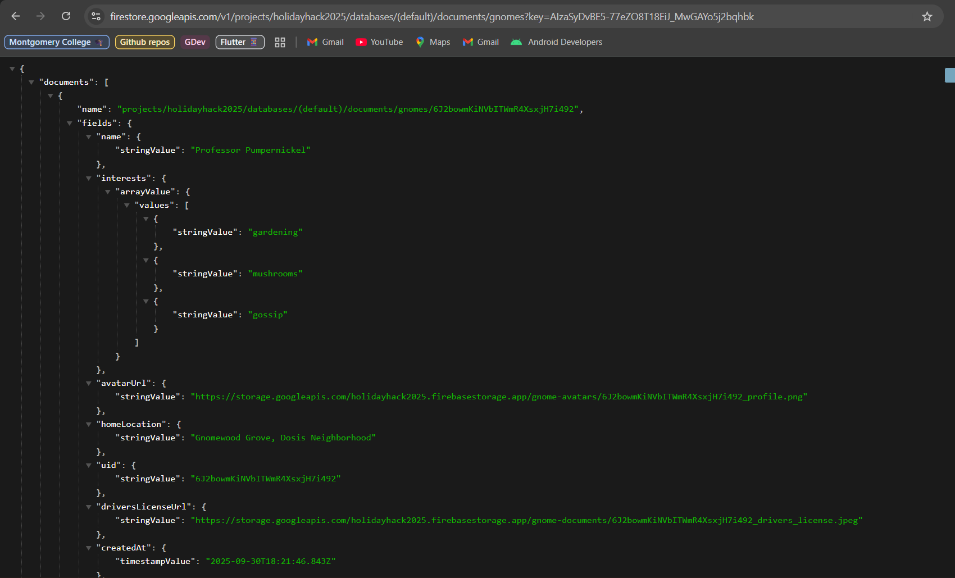This screenshot has height=578, width=955.
Task: Click the "homeLocation" key label
Action: [131, 424]
